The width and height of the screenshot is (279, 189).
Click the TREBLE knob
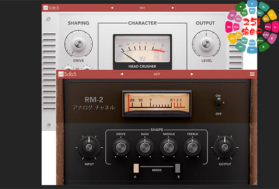192,147
